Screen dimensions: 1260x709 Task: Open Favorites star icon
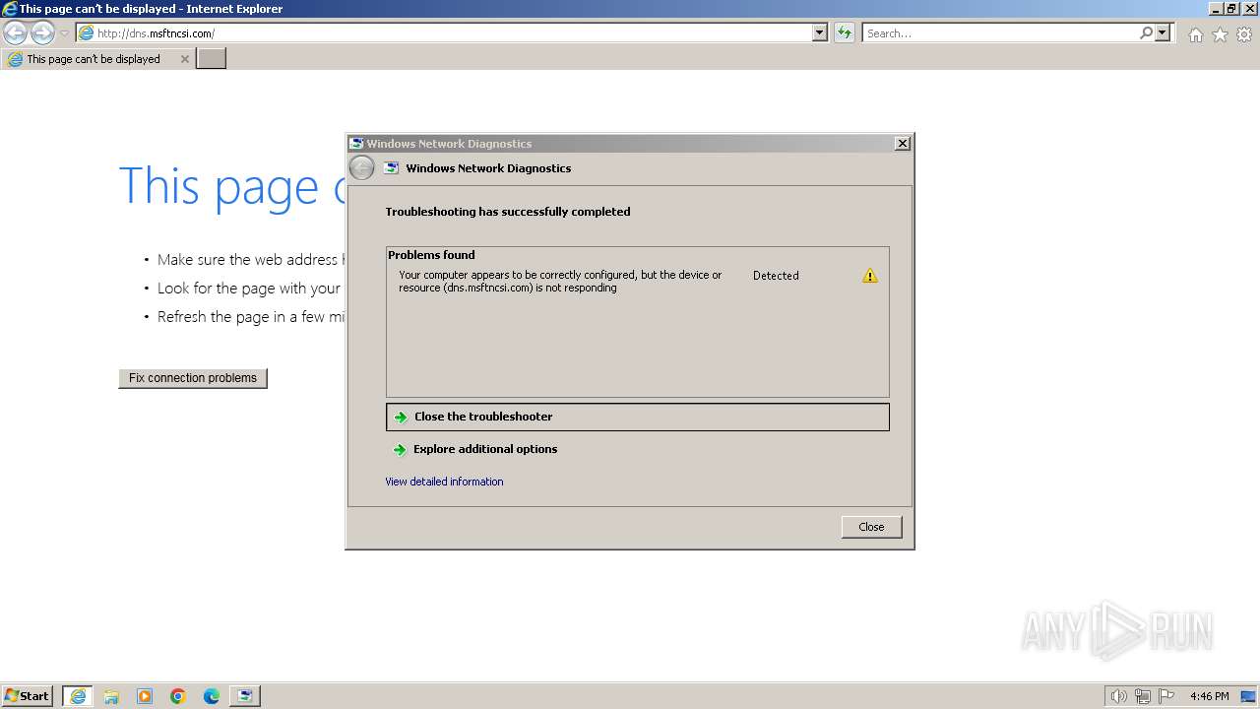[1220, 34]
